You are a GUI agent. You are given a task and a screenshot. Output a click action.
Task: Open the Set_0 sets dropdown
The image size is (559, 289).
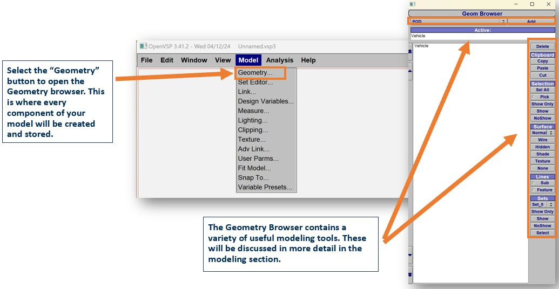coord(551,205)
